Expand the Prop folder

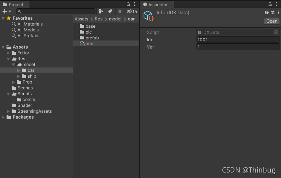13,82
